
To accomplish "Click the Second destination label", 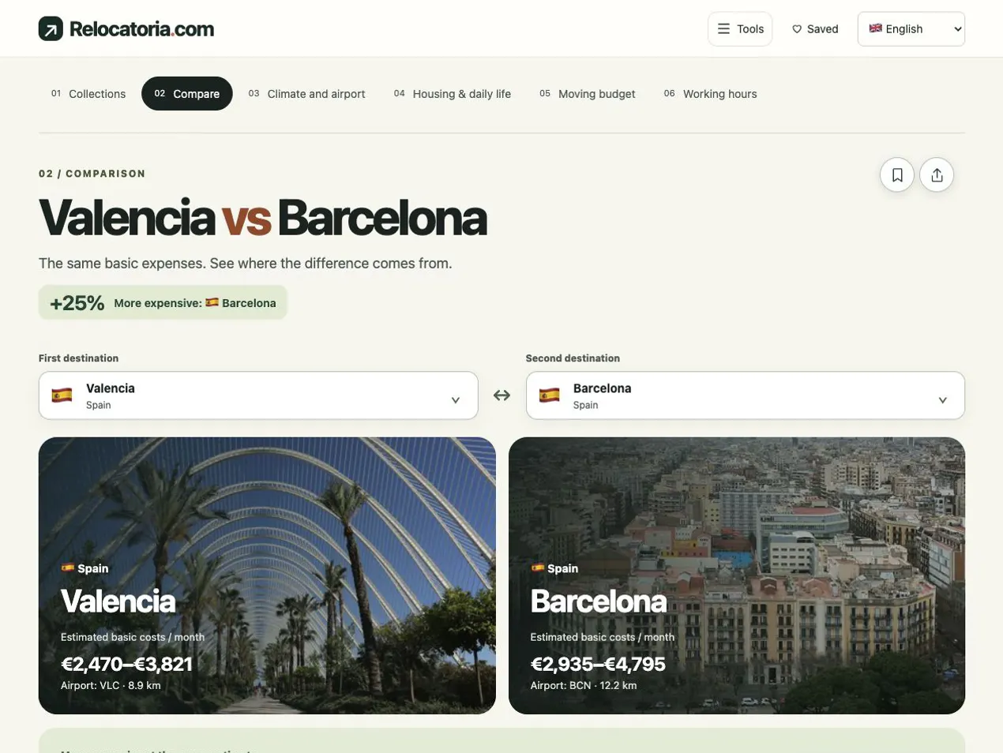I will coord(573,358).
